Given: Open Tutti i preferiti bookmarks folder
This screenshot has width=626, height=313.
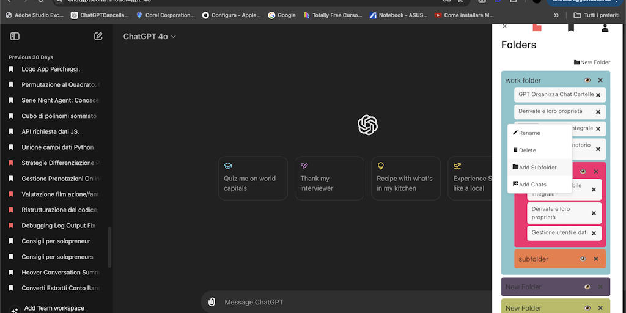Looking at the screenshot, I should pos(597,15).
